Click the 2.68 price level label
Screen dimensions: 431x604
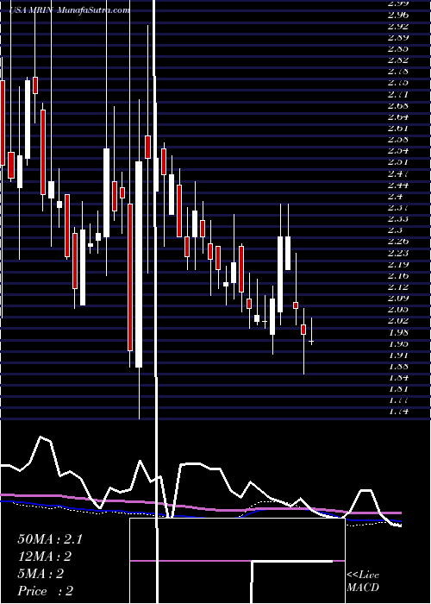pos(398,105)
